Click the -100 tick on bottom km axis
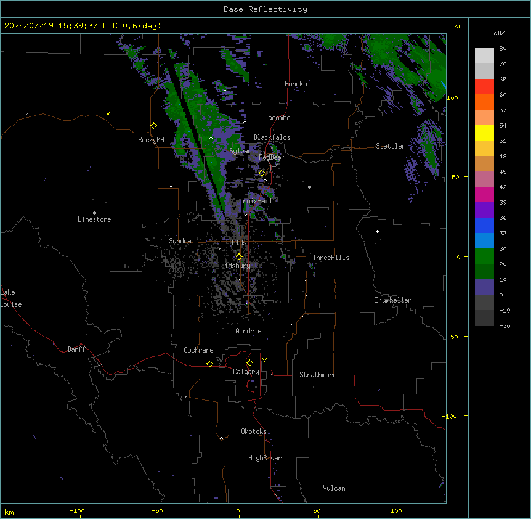The width and height of the screenshot is (531, 519). click(x=77, y=510)
